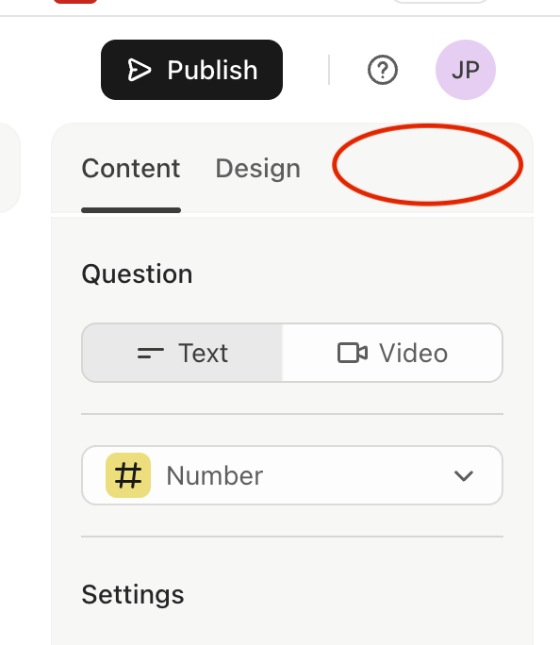This screenshot has height=645, width=560.
Task: Click the black Publish button
Action: click(191, 70)
